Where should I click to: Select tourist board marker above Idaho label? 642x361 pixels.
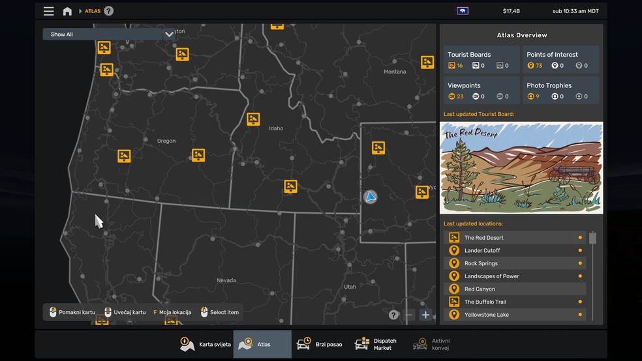coord(253,119)
